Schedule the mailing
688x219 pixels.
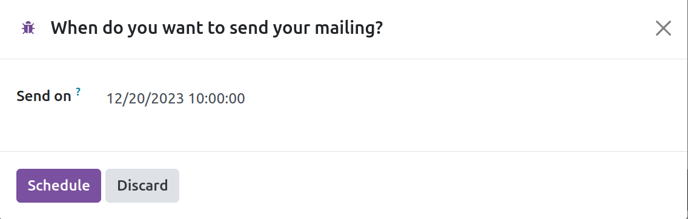pos(59,186)
